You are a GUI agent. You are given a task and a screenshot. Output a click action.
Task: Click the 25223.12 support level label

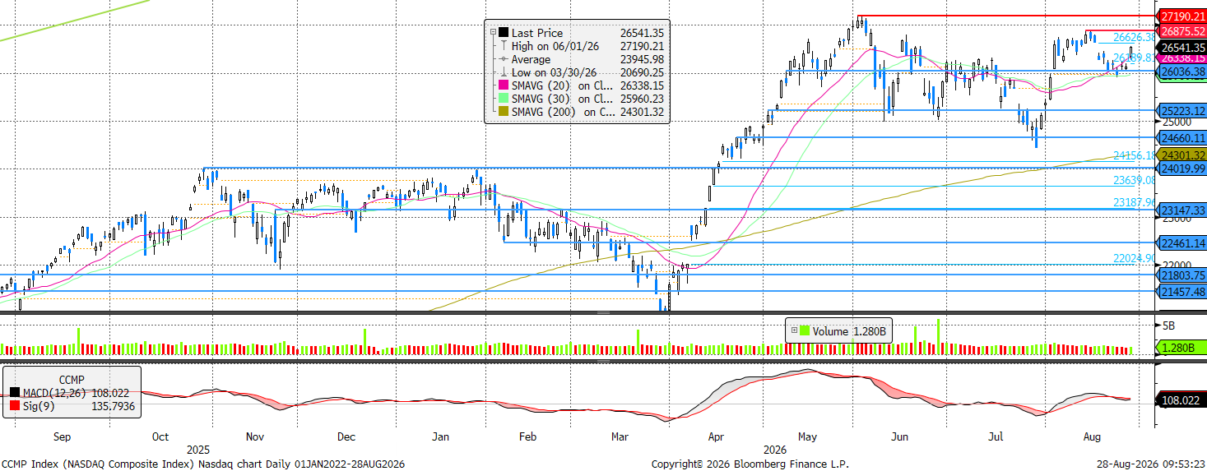pos(1181,110)
